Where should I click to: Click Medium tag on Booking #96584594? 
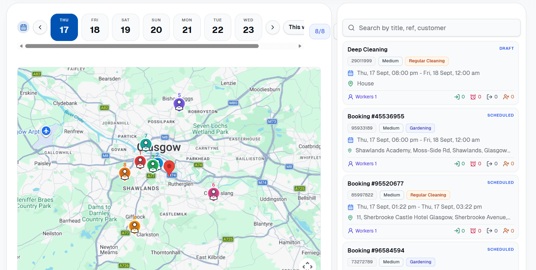[391, 262]
